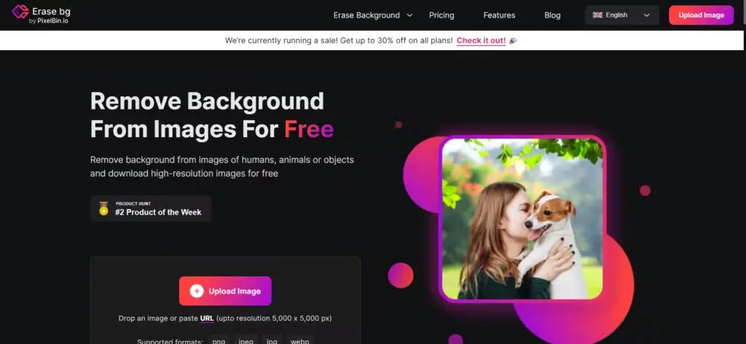Click the party popper emoji in sale banner

513,41
